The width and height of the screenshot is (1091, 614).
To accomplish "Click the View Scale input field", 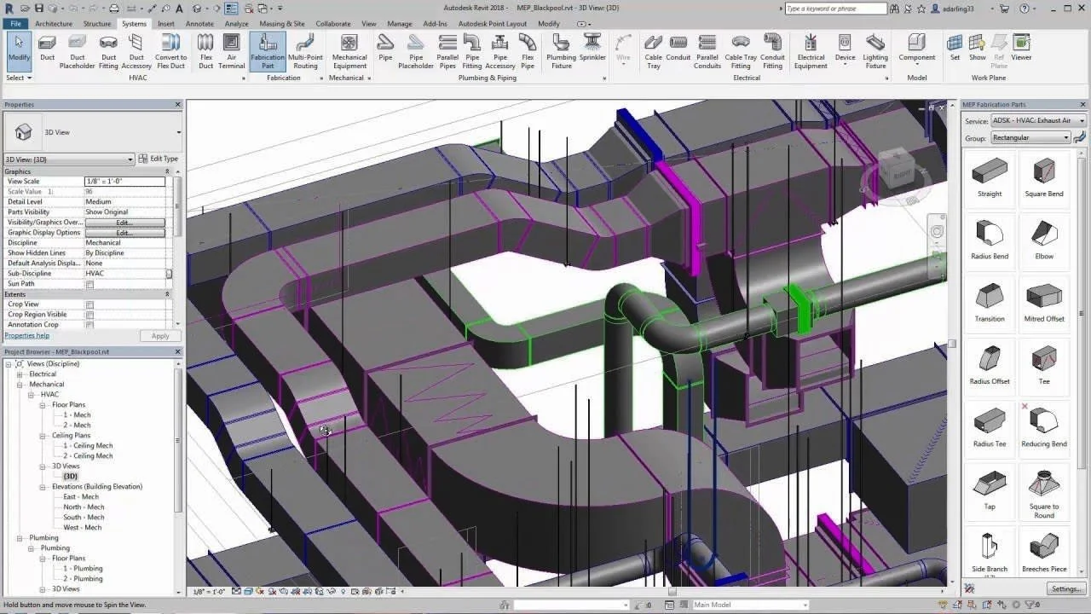I will (125, 182).
